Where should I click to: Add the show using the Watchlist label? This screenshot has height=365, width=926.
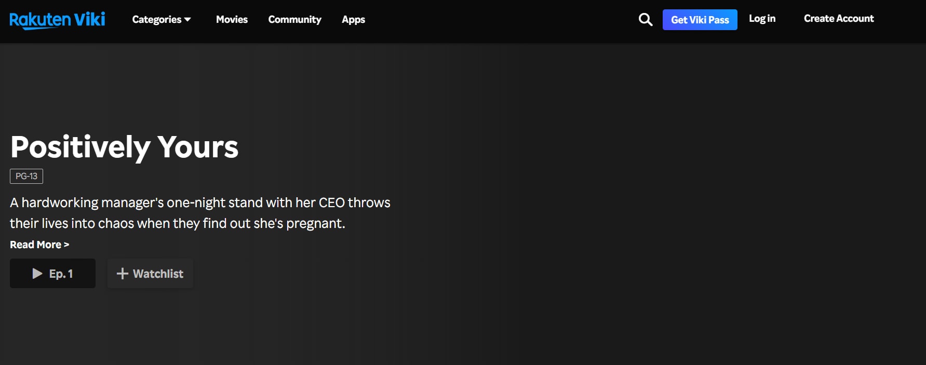pos(158,274)
